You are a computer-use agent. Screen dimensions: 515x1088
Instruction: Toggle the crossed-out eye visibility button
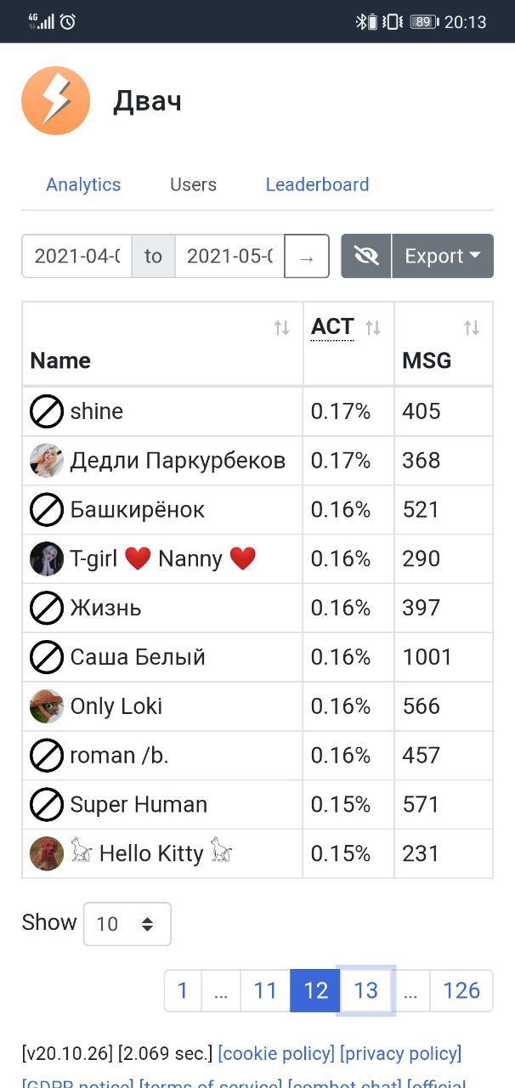pyautogui.click(x=366, y=256)
